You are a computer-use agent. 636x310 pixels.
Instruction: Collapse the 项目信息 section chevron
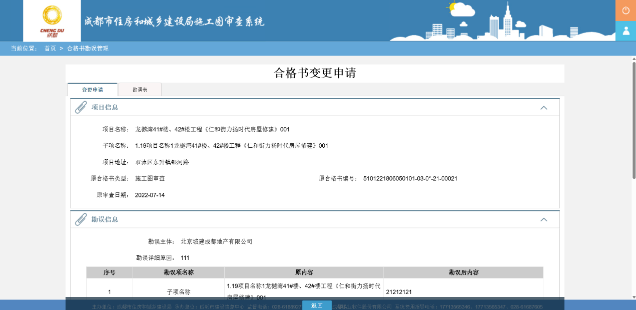545,107
